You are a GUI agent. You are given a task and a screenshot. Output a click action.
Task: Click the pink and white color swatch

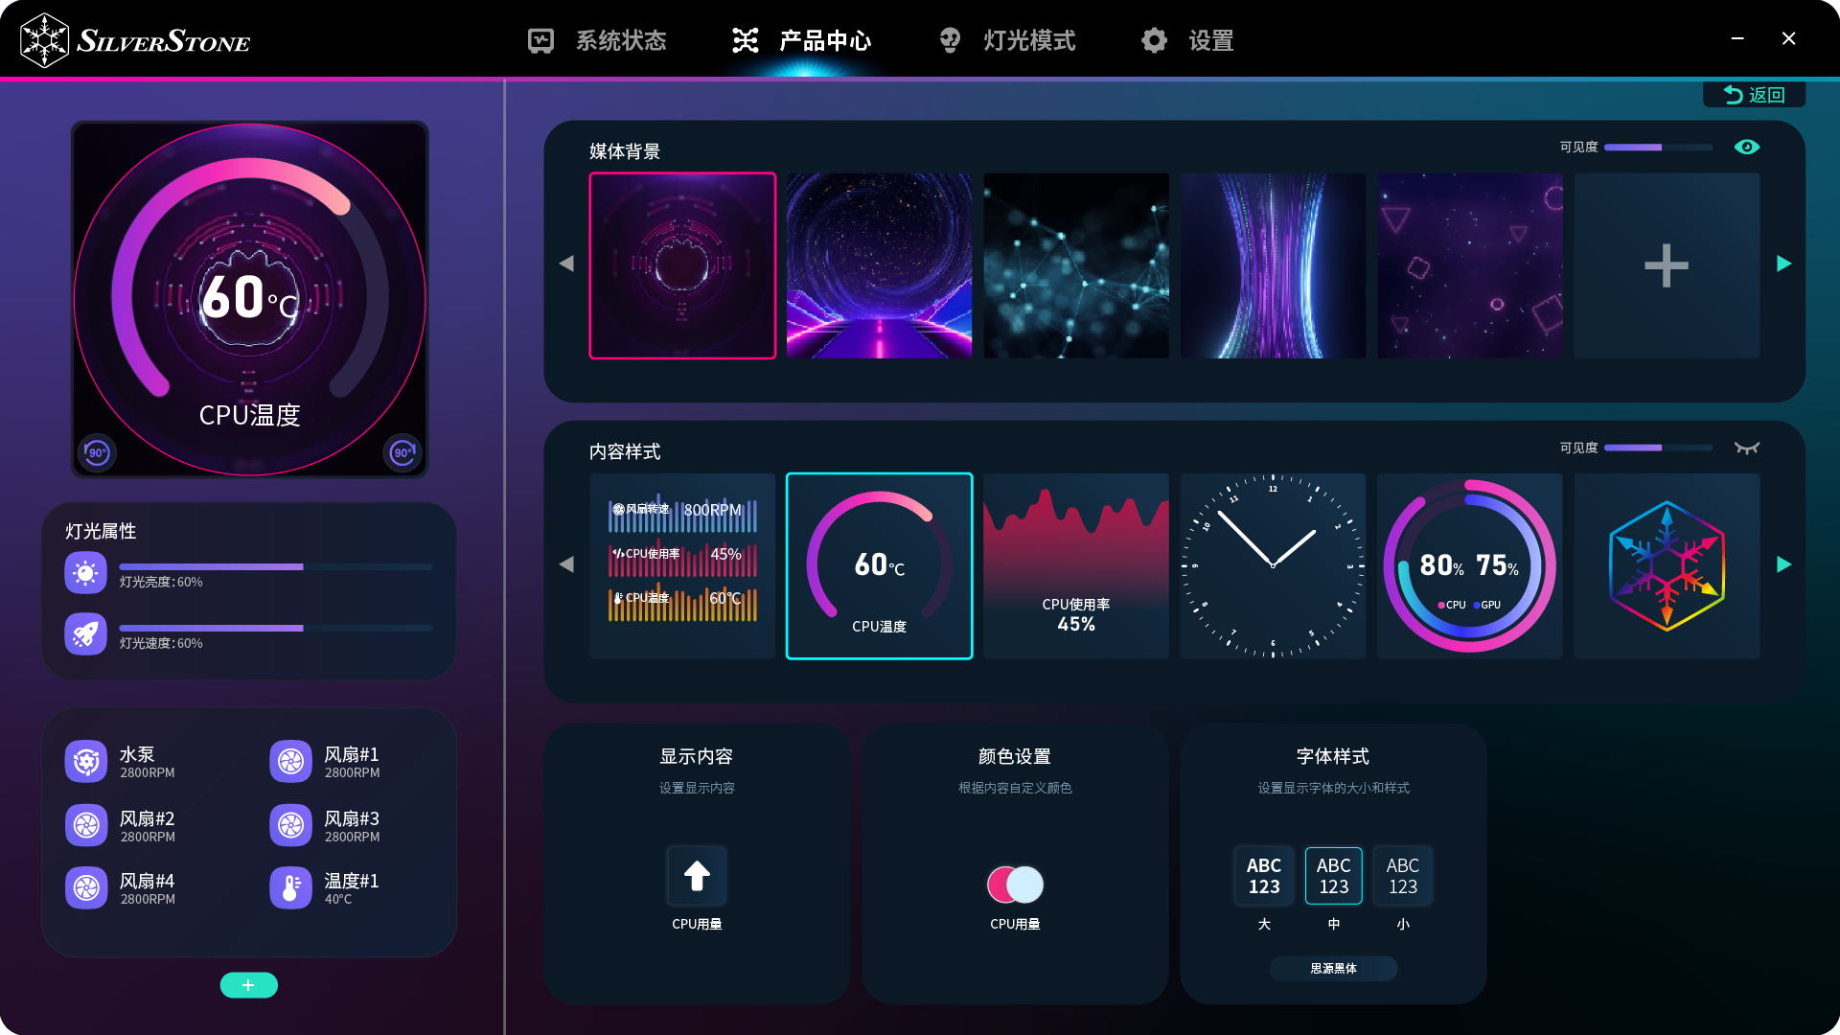coord(1015,885)
